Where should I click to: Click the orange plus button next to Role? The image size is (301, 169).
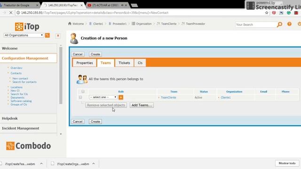[x=121, y=97]
